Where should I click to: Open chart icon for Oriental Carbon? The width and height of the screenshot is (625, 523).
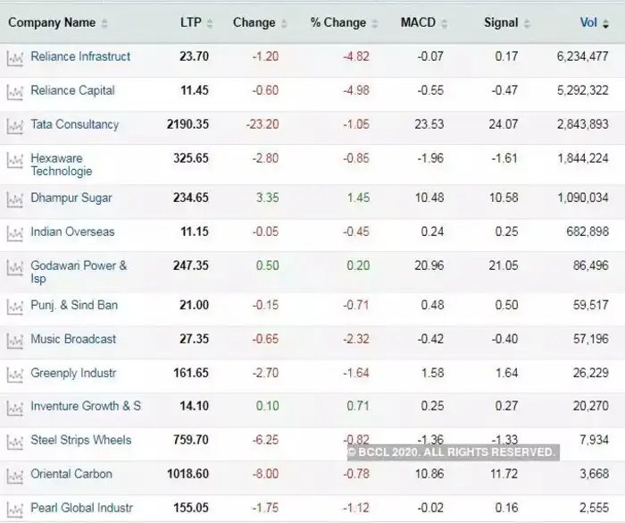(15, 476)
